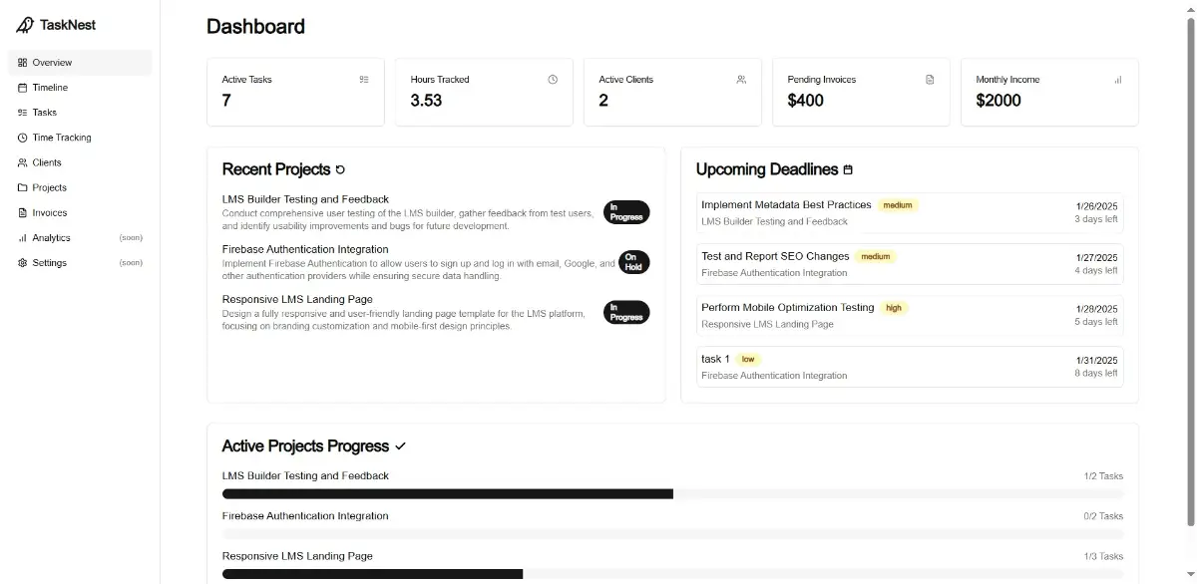Open the Timeline page from sidebar

tap(50, 88)
